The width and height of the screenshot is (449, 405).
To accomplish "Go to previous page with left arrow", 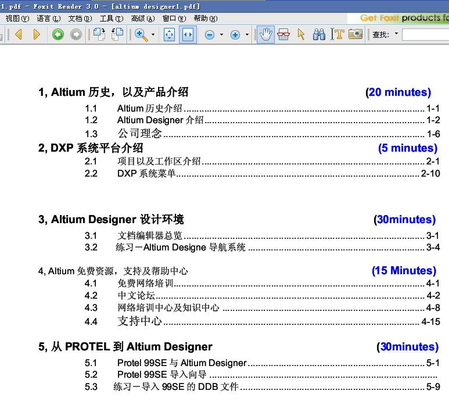I will click(19, 35).
